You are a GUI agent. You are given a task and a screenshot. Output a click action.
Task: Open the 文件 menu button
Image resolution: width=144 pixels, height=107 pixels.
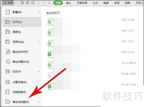pos(8,3)
